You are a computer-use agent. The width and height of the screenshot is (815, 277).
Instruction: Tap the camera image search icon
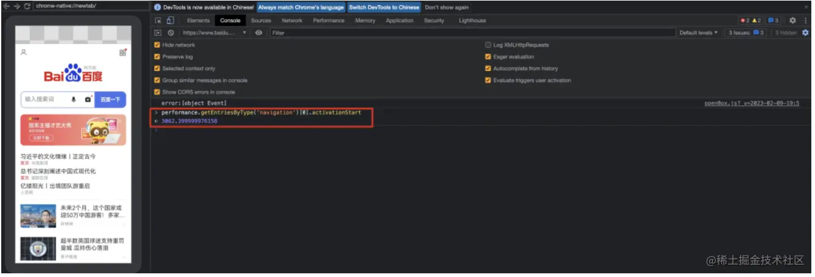89,99
